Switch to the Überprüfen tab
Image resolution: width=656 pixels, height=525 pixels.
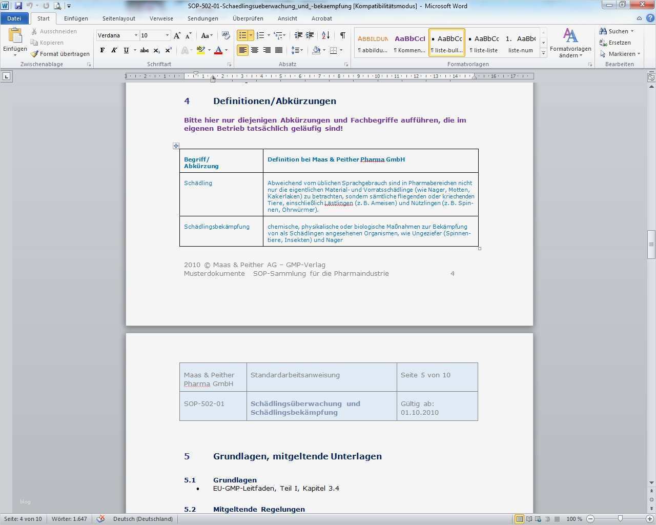(x=248, y=18)
